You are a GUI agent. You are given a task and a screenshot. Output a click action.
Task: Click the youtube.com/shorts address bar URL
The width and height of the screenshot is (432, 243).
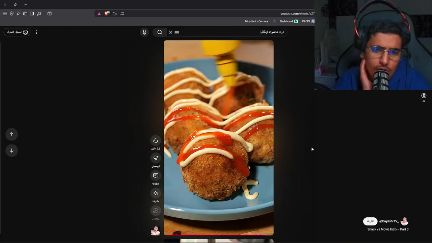pos(297,13)
